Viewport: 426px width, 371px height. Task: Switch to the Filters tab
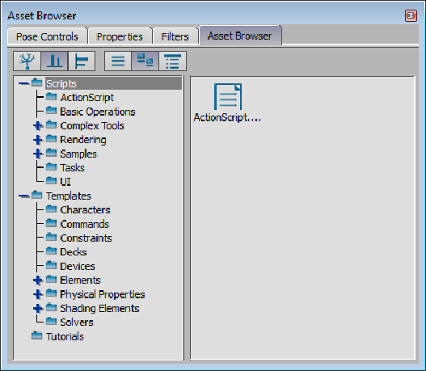pyautogui.click(x=175, y=36)
